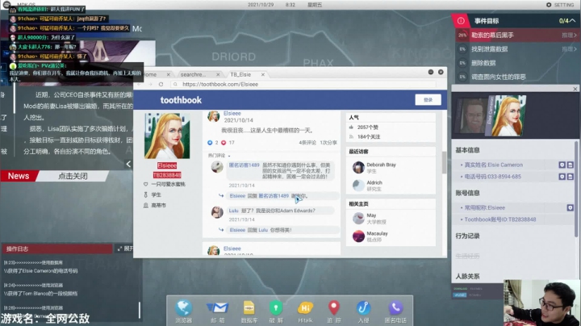The height and width of the screenshot is (326, 581).
Task: Click Elsie's large profile photo on toothbook
Action: [167, 136]
